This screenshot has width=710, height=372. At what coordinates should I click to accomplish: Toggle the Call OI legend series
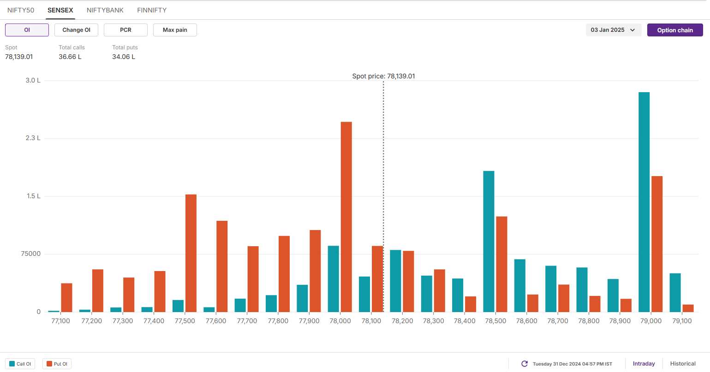point(20,364)
